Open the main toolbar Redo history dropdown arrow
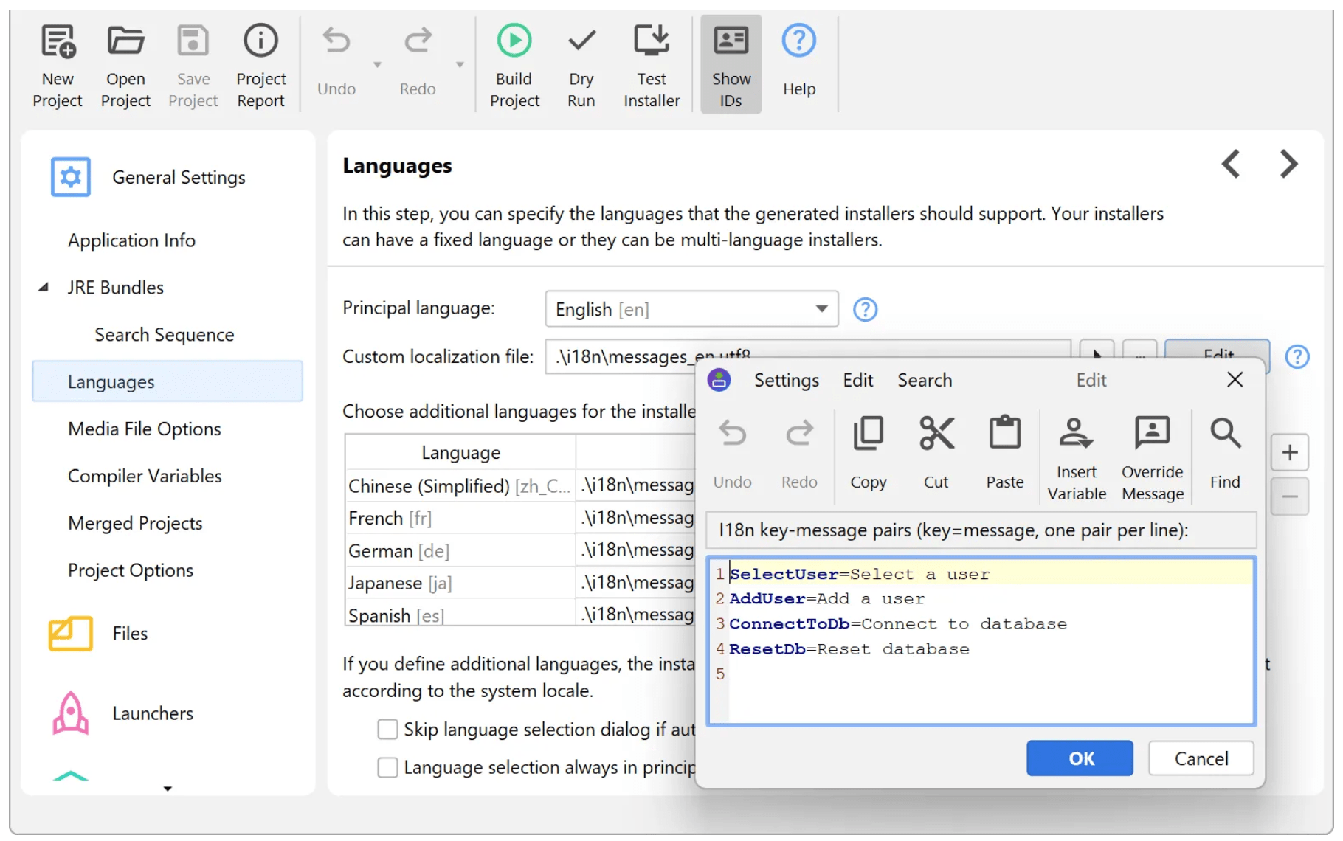1343x841 pixels. [460, 65]
